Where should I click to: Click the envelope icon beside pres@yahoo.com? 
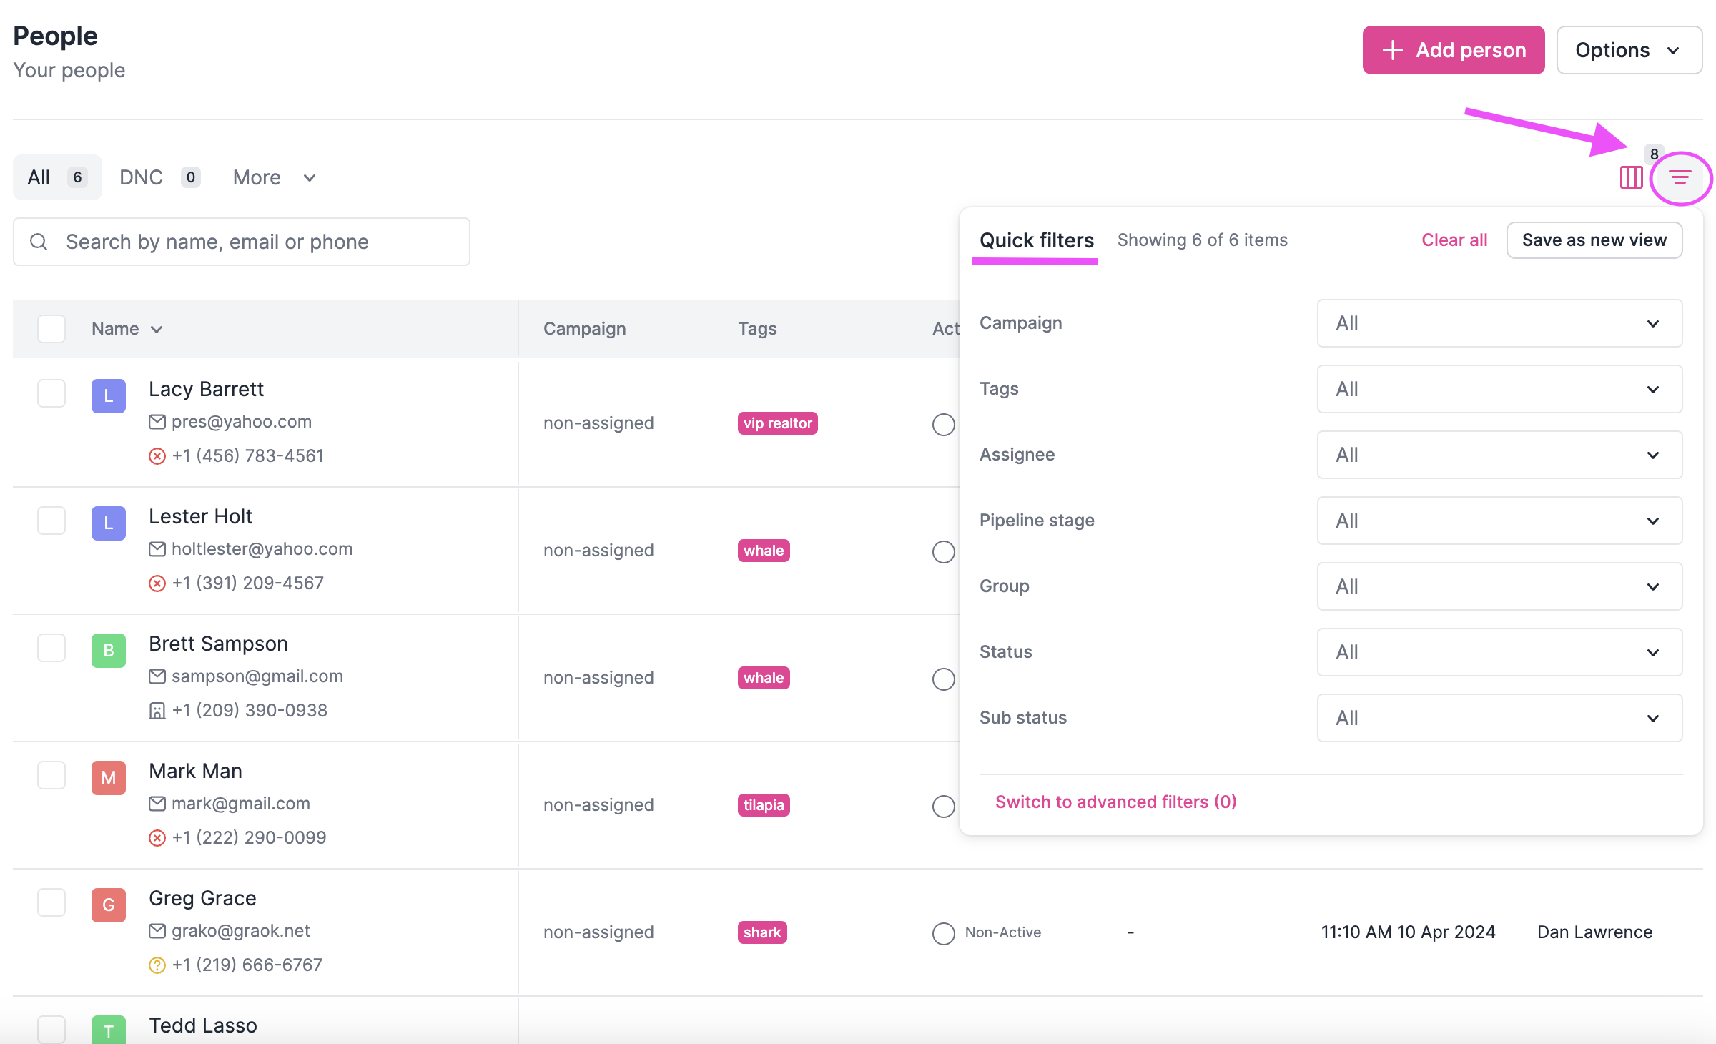[x=157, y=421]
